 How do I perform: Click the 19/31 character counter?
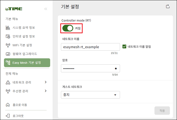tap(114, 53)
